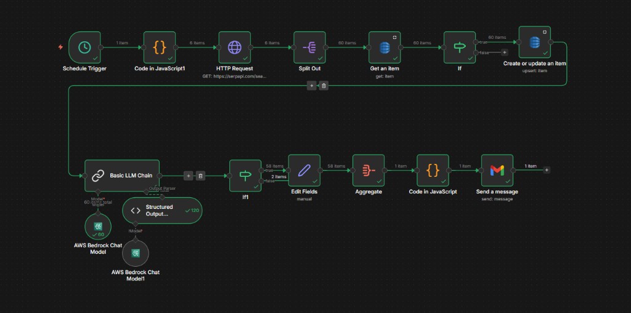Click the lightning trigger icon beside Schedule Trigger

tap(61, 47)
